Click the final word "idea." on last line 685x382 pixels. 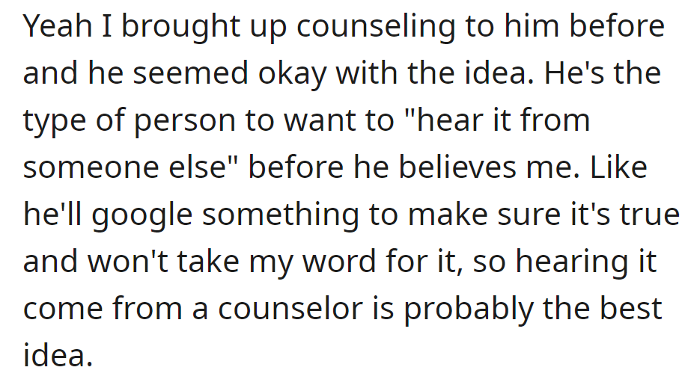[58, 355]
